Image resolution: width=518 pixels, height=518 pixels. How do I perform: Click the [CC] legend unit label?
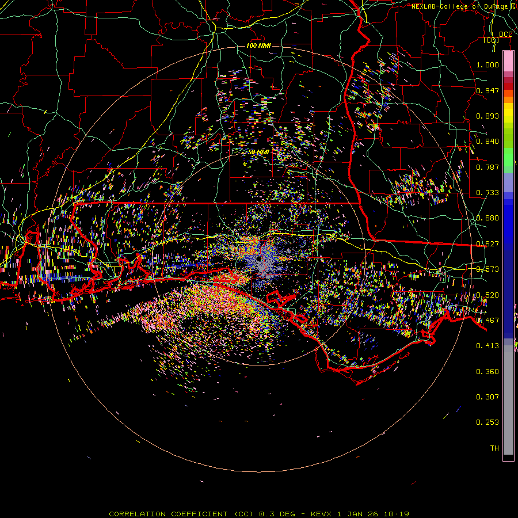pyautogui.click(x=491, y=40)
